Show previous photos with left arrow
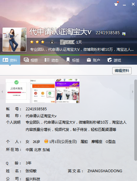Viewport: 137px width, 181px height. 2,92
